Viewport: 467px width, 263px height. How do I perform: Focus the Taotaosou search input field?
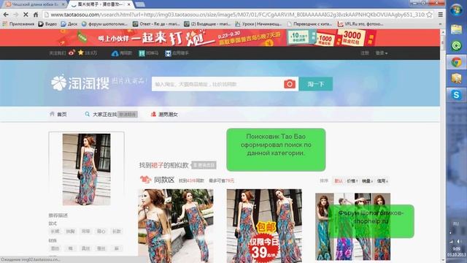(x=217, y=84)
